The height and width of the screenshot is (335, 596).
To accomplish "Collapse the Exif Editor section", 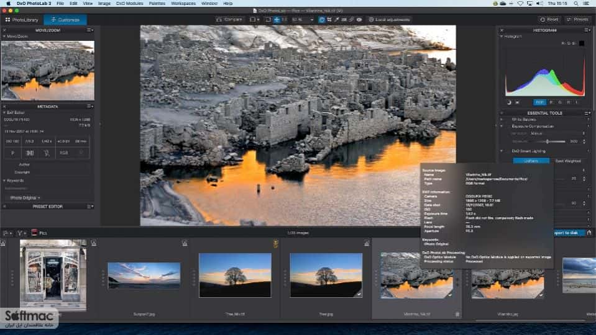I will [x=4, y=113].
